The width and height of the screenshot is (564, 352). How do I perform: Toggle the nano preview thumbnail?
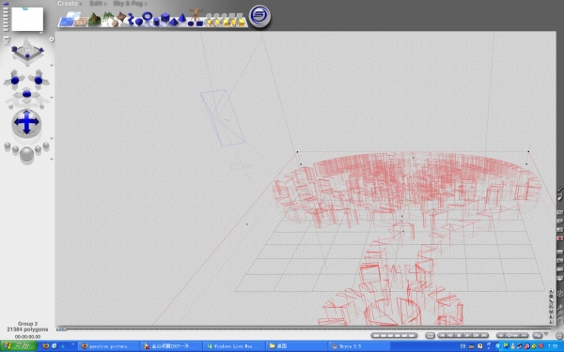(27, 19)
